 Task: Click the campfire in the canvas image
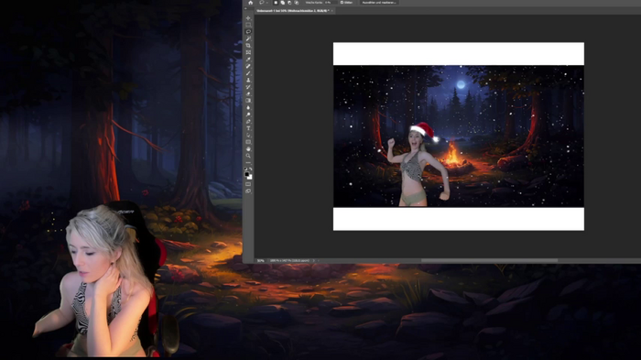(452, 156)
